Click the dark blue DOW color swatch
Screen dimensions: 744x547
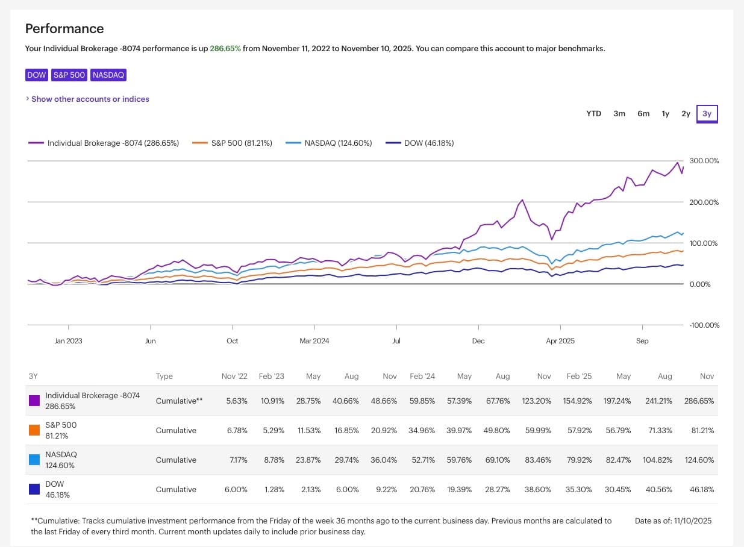[34, 489]
